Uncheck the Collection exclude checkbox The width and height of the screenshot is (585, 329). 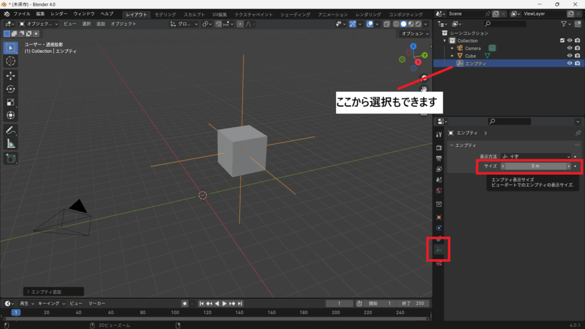point(562,41)
